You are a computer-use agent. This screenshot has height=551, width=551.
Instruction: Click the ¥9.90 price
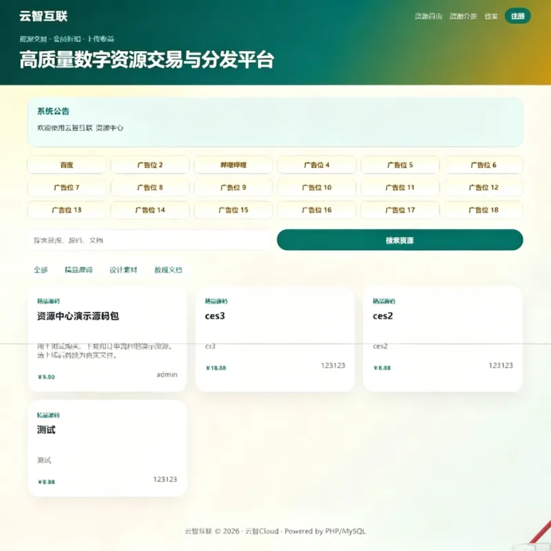46,377
